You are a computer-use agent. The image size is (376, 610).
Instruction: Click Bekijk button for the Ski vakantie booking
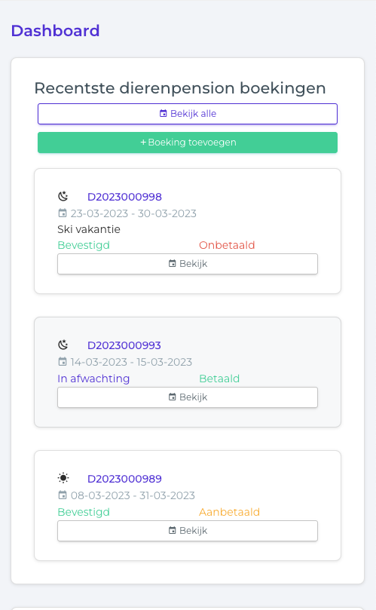point(188,264)
